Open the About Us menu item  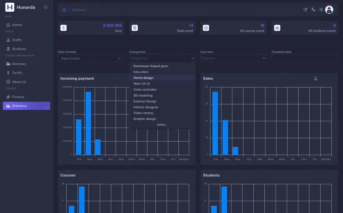tap(26, 82)
